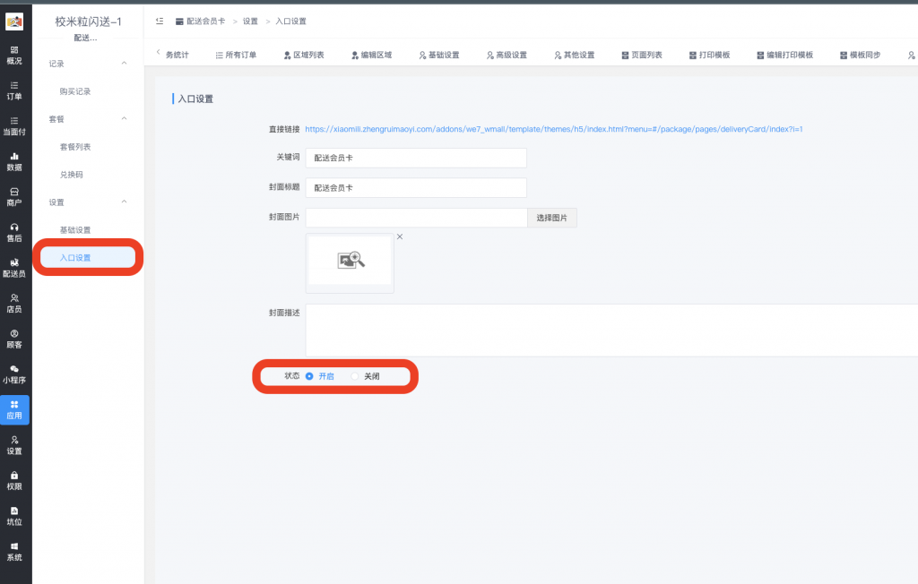Open the 小程序 (Mini Program) section
The image size is (918, 584).
point(14,374)
